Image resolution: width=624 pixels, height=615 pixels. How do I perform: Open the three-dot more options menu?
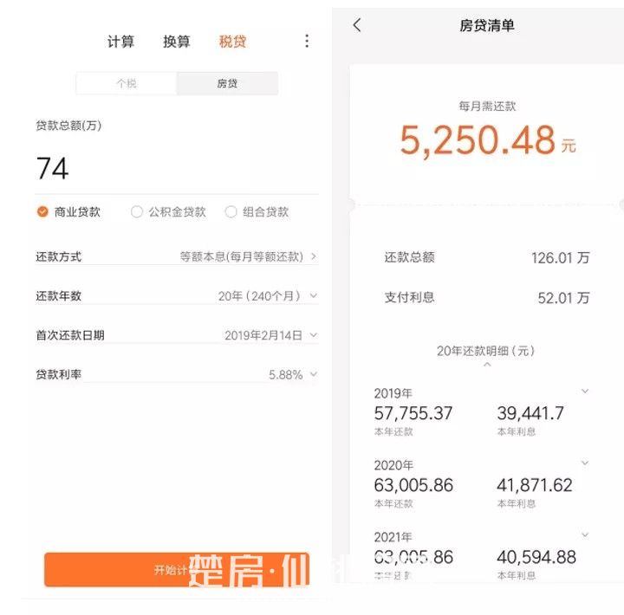tap(306, 42)
